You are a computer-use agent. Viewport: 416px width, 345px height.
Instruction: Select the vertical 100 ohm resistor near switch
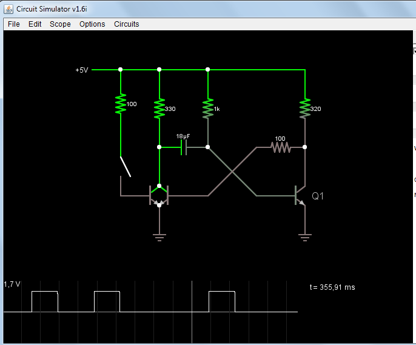(121, 104)
